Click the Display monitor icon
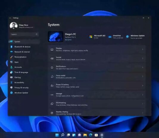Image resolution: width=159 pixels, height=138 pixels. pos(52,49)
